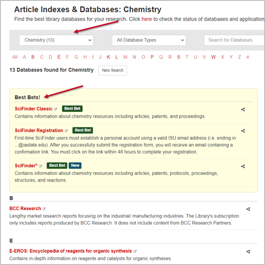Filter databases by letter I
Image resolution: width=265 pixels, height=265 pixels.
click(93, 57)
